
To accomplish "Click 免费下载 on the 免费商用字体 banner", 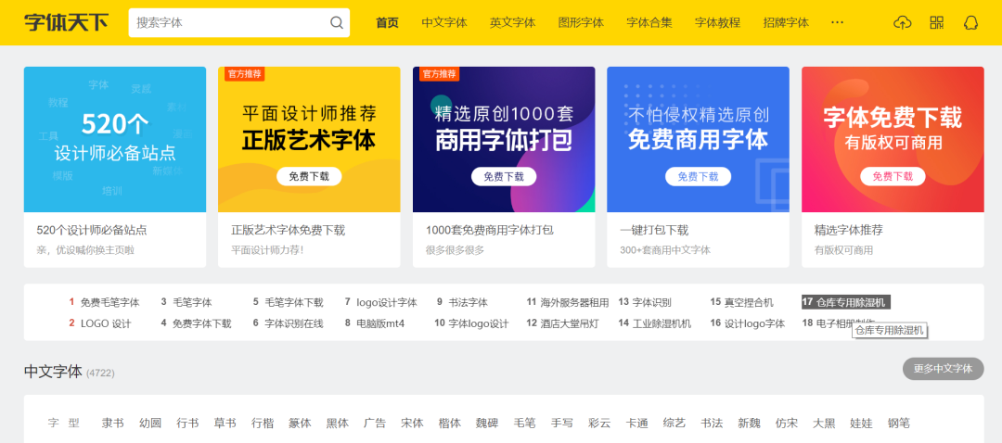I will click(698, 177).
